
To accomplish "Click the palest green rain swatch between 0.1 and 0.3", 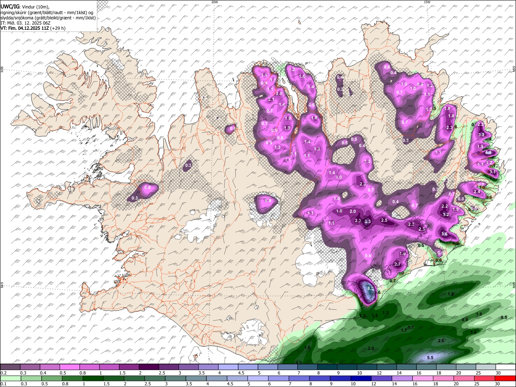I will pyautogui.click(x=10, y=378).
